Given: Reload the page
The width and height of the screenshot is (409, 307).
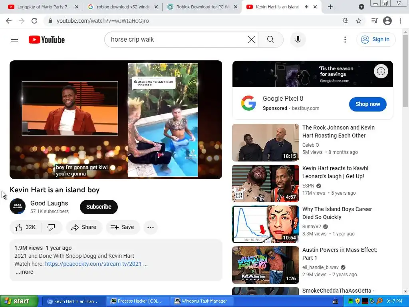Looking at the screenshot, I should tap(34, 21).
